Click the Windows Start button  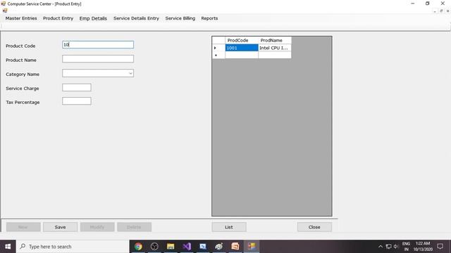pos(8,247)
